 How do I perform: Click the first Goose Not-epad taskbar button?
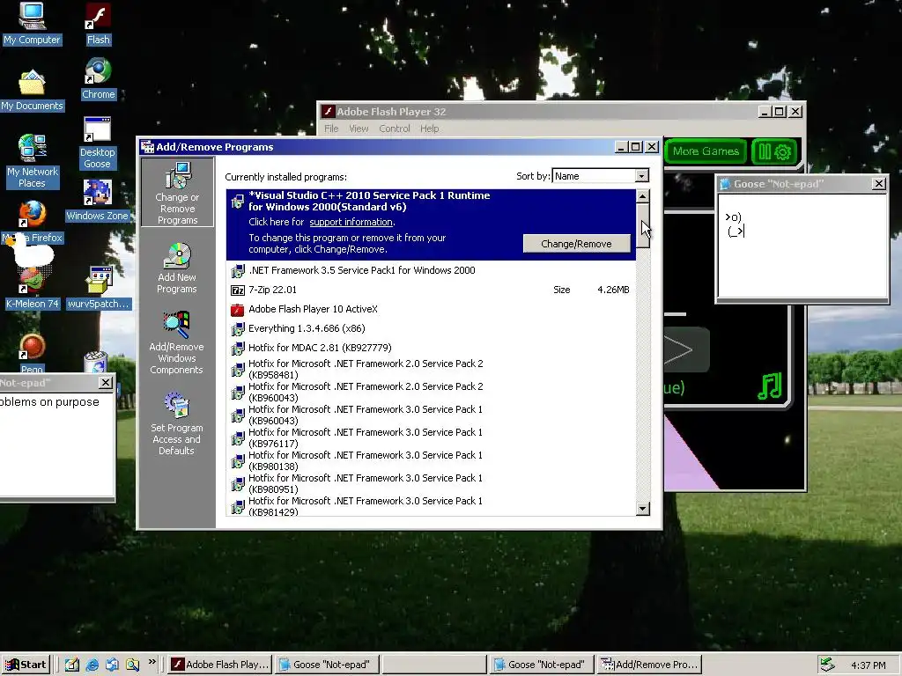[327, 665]
